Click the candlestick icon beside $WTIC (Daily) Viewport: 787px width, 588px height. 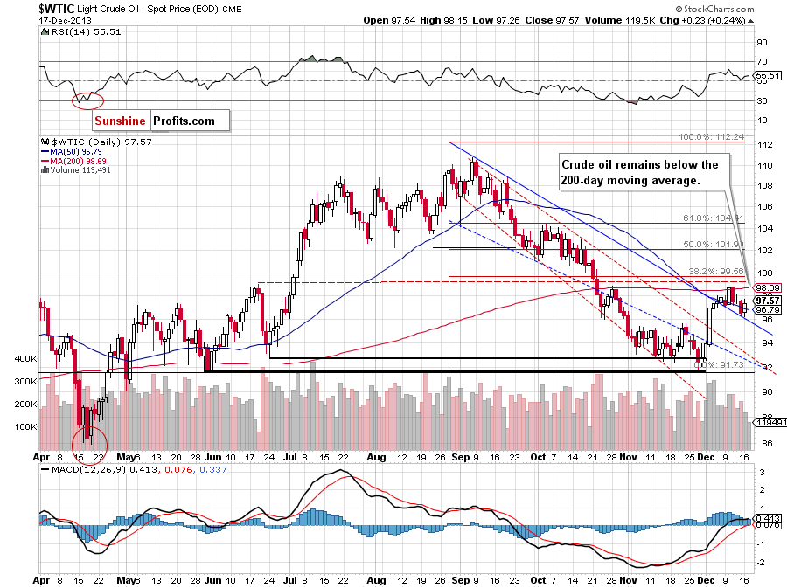45,142
